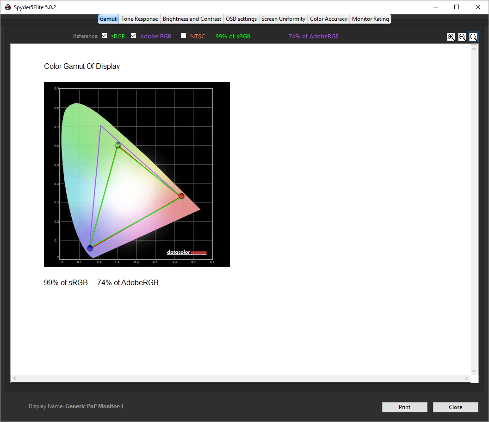Click the vertical scrollbar down arrow
The width and height of the screenshot is (489, 422).
point(474,371)
